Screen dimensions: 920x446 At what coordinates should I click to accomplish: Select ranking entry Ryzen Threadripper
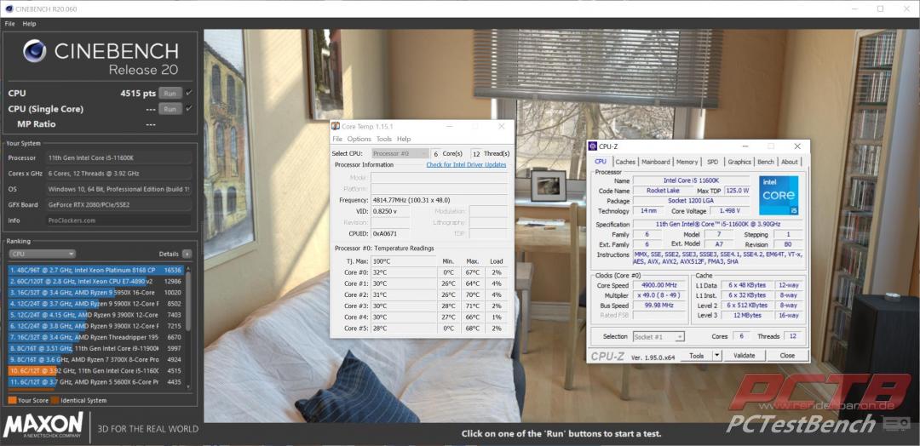coord(96,338)
